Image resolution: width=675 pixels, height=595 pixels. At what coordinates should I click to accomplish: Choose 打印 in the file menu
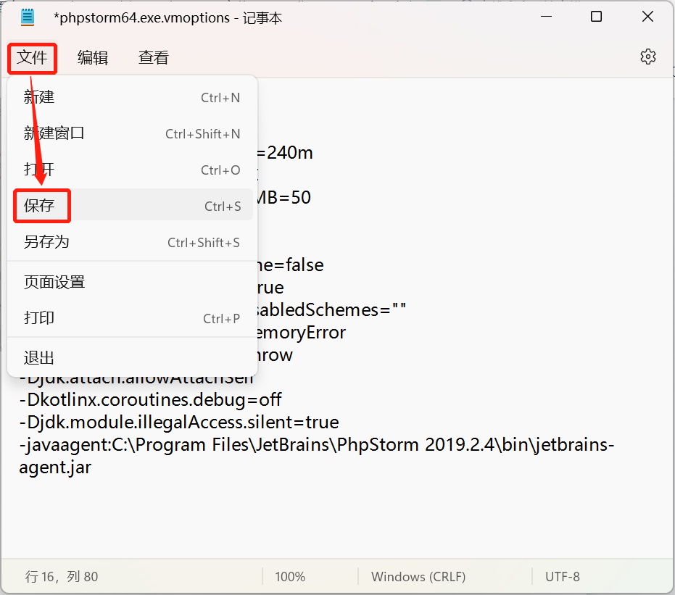pos(132,318)
